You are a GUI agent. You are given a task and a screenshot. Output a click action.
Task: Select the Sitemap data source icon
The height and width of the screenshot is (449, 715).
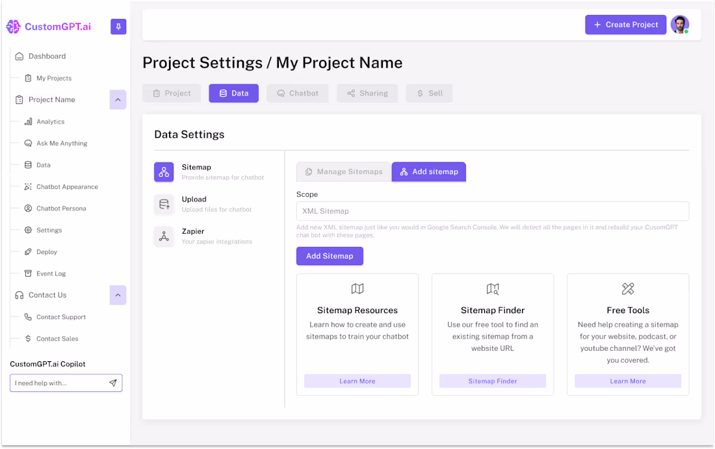coord(163,172)
